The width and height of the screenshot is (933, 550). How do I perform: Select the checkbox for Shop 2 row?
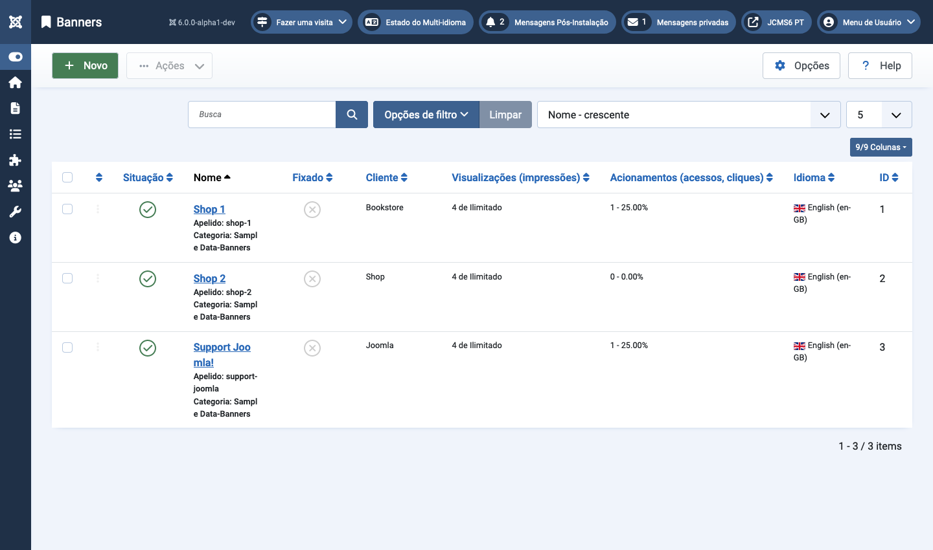67,278
